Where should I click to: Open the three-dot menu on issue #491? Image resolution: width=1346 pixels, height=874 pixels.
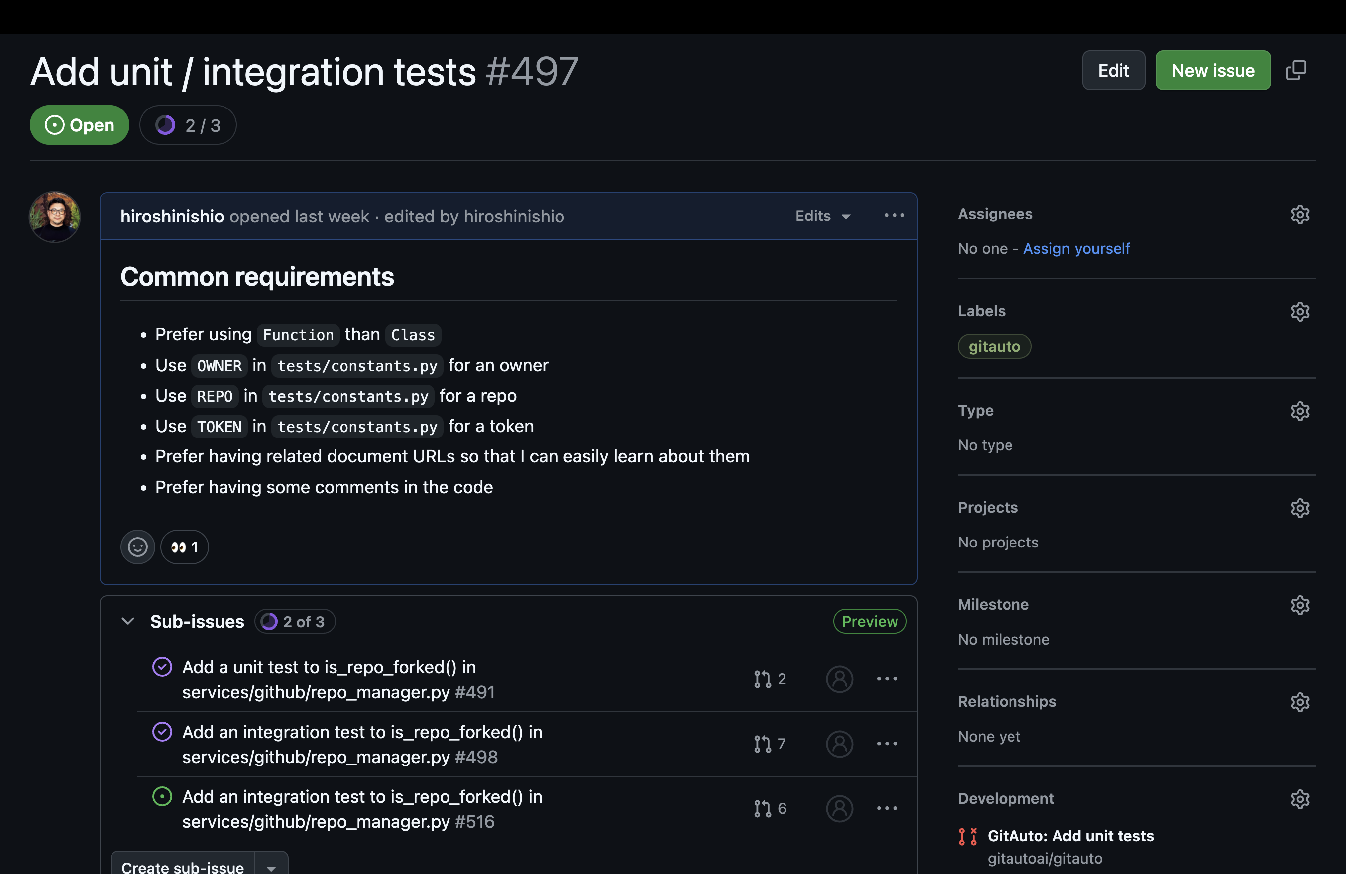coord(887,679)
